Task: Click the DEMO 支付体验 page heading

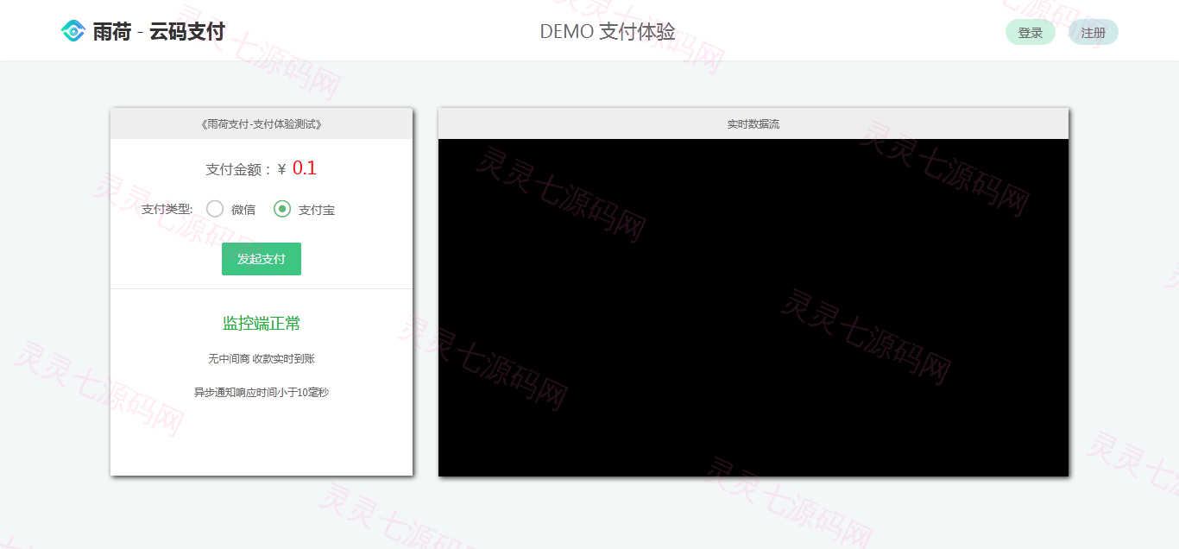Action: 608,32
